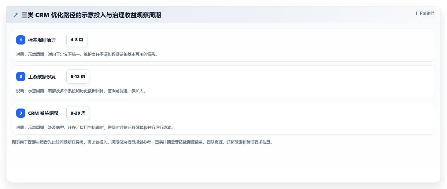This screenshot has width=447, height=189.
Task: Click the 上下游路径 label at top right
Action: tap(424, 13)
